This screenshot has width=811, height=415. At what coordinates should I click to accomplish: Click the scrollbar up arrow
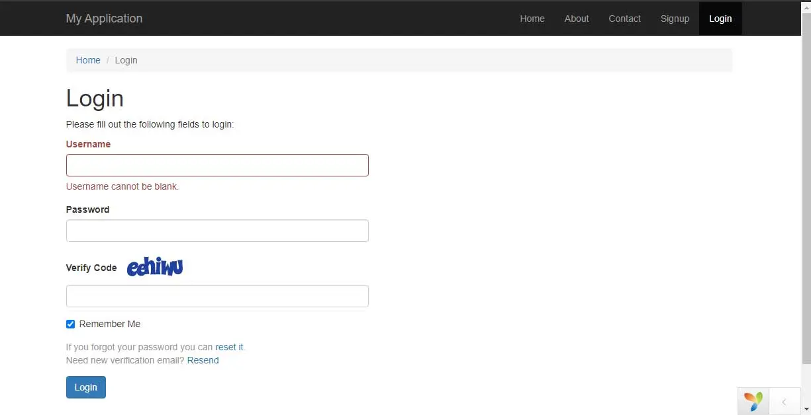click(x=806, y=5)
